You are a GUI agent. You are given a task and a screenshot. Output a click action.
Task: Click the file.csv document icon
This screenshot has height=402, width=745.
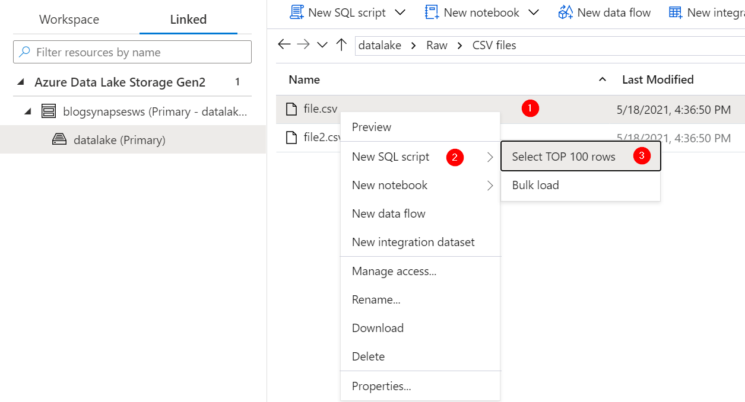pos(291,109)
